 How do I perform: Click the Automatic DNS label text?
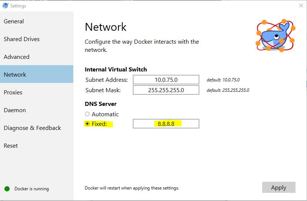tap(105, 114)
